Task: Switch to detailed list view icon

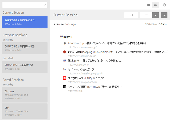Action: (155, 5)
